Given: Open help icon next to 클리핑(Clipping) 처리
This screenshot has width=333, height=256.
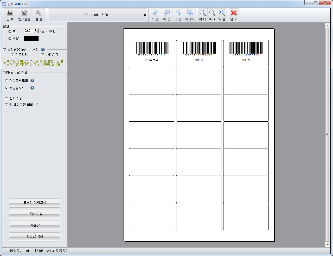Looking at the screenshot, I should click(x=43, y=49).
